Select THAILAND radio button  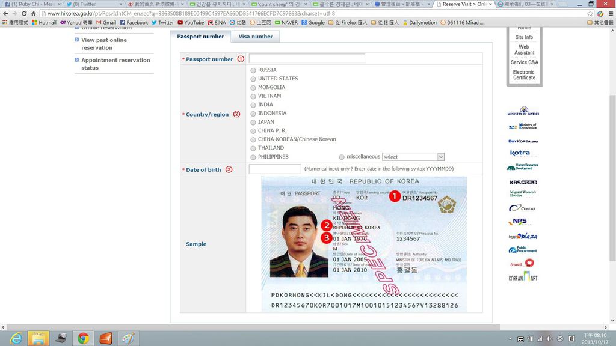point(253,148)
